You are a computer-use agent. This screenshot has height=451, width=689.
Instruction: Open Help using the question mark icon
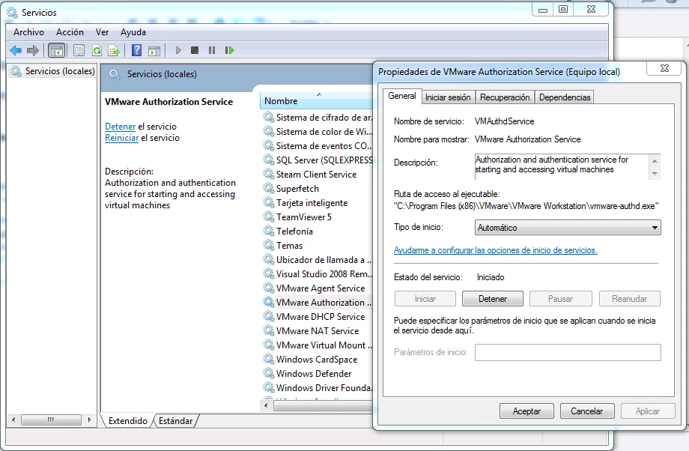(x=136, y=50)
